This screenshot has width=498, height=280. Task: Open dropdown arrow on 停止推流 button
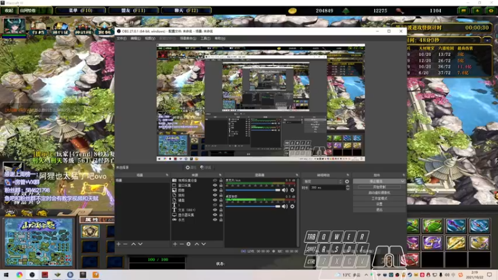click(403, 181)
